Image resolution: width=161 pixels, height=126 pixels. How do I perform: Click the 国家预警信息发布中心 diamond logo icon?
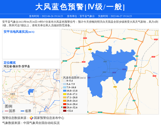(31, 118)
